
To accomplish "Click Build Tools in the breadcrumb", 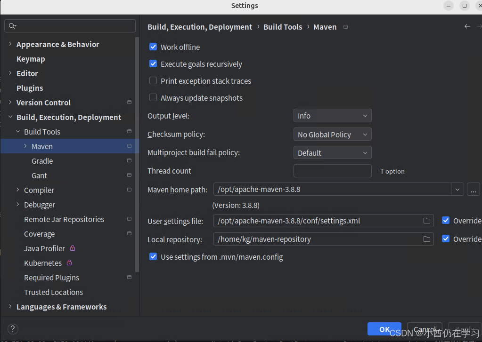I will pos(283,27).
